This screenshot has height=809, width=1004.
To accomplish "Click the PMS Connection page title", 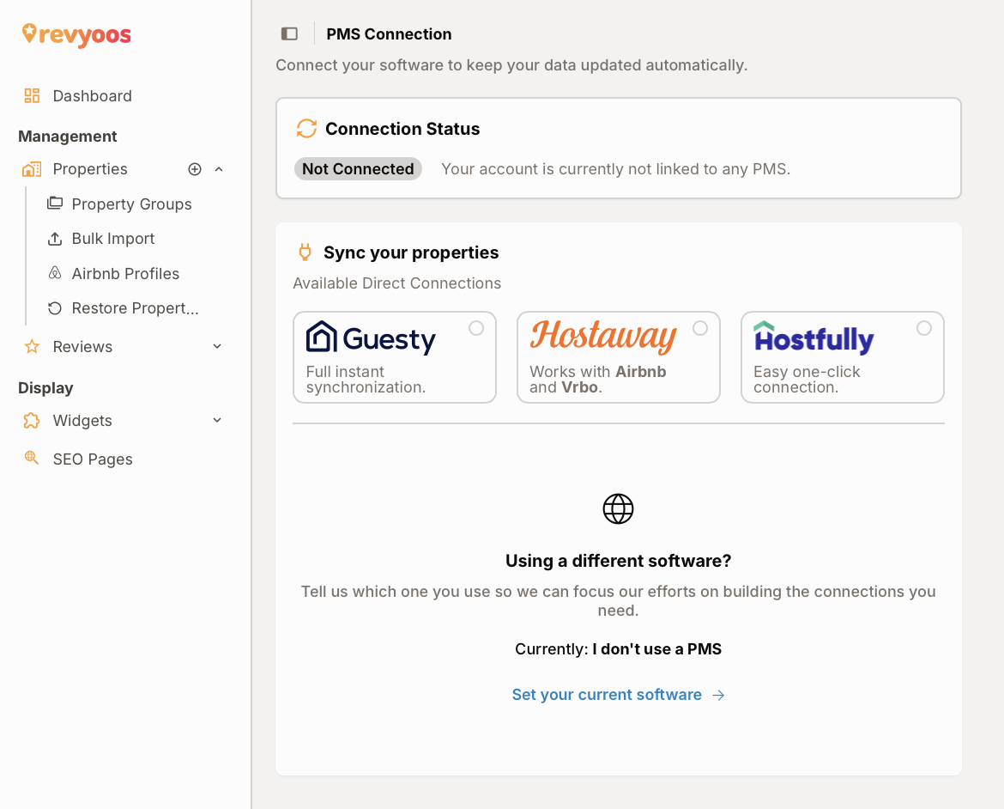I will [x=389, y=34].
